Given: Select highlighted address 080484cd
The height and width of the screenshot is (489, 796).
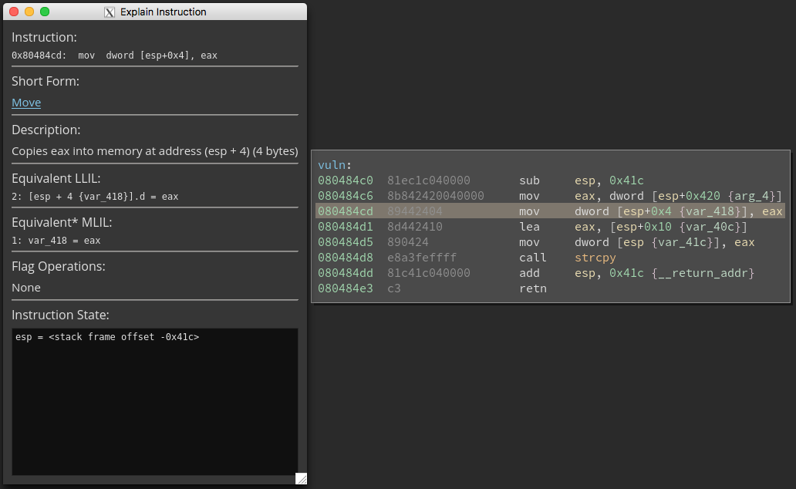Looking at the screenshot, I should 346,211.
